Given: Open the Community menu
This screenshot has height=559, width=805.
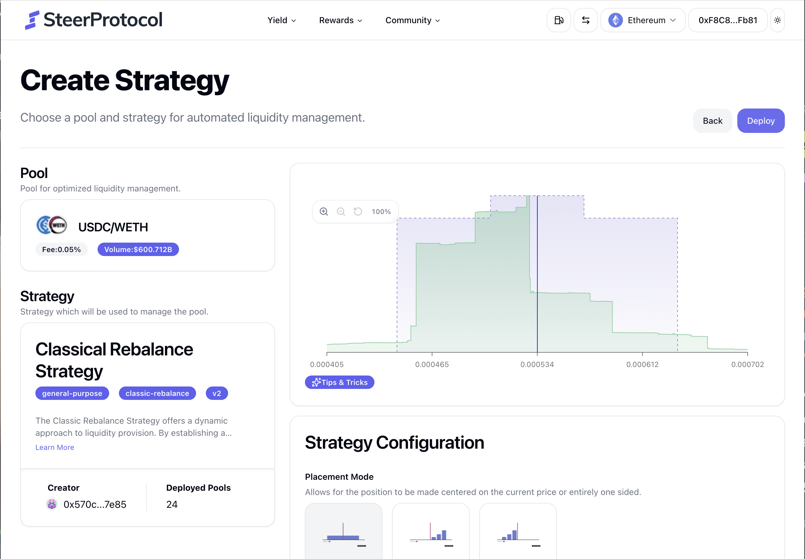Looking at the screenshot, I should pos(412,20).
